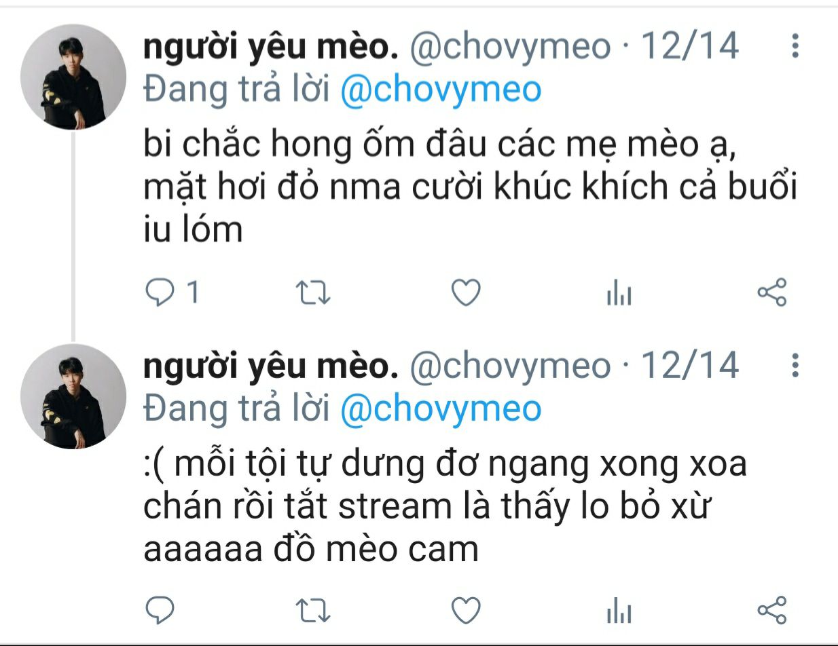Open người yêu mèo. name on second tweet
Screen dimensions: 838x646
click(270, 365)
